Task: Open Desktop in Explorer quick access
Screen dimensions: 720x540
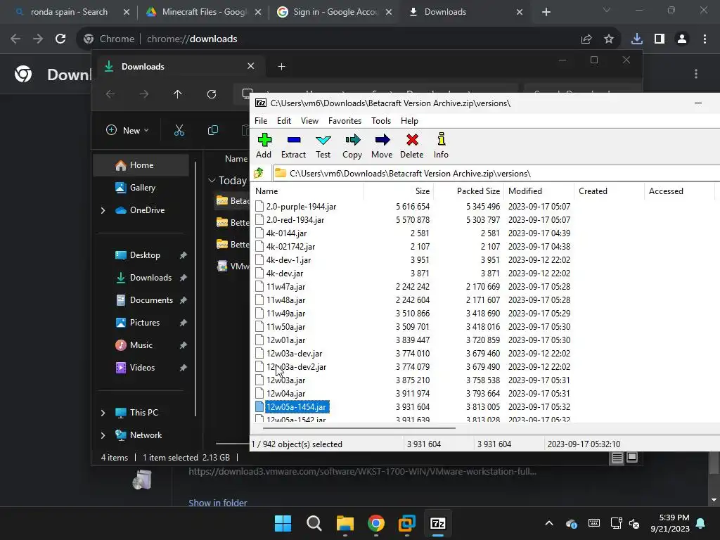Action: point(145,255)
